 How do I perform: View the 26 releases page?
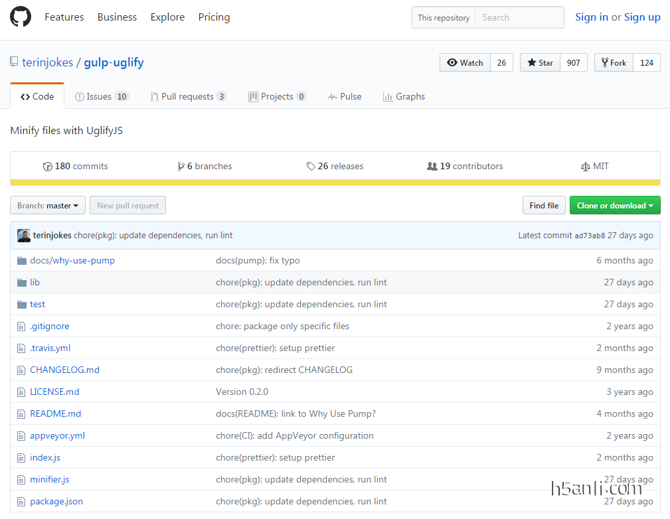[x=335, y=166]
